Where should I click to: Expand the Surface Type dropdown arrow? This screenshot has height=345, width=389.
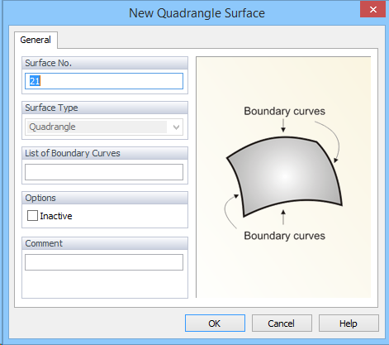click(176, 127)
